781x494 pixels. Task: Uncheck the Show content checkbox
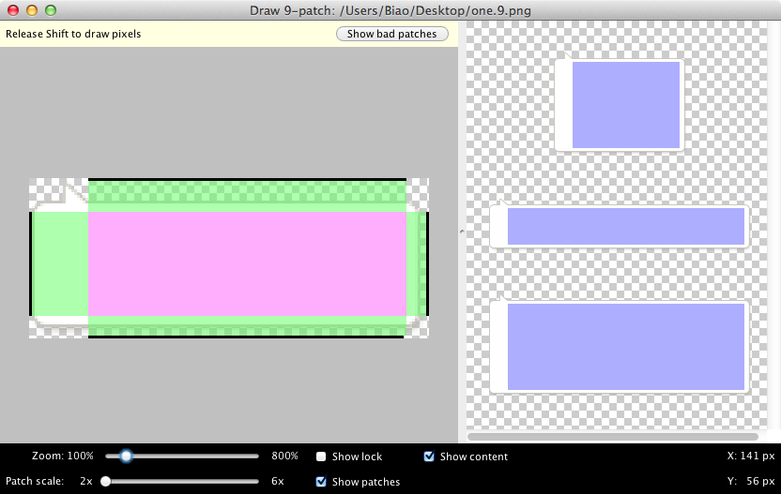coord(429,457)
